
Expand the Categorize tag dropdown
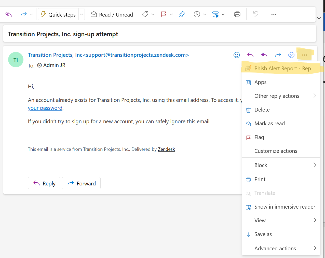tap(153, 15)
